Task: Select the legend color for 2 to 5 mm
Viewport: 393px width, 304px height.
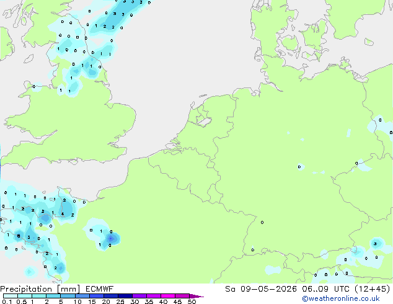Action: tap(53, 296)
